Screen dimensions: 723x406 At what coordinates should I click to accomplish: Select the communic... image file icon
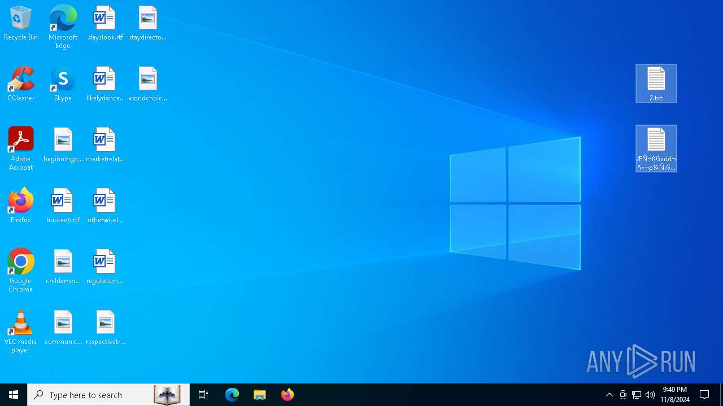[63, 328]
